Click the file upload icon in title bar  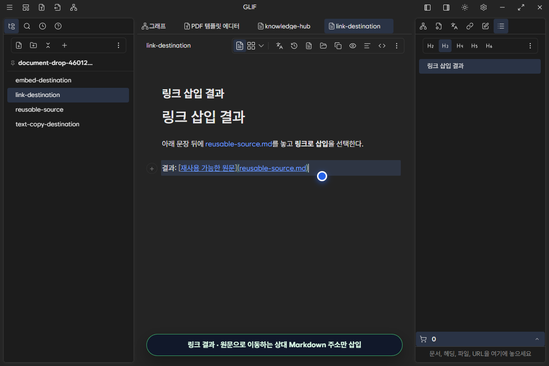(x=42, y=7)
